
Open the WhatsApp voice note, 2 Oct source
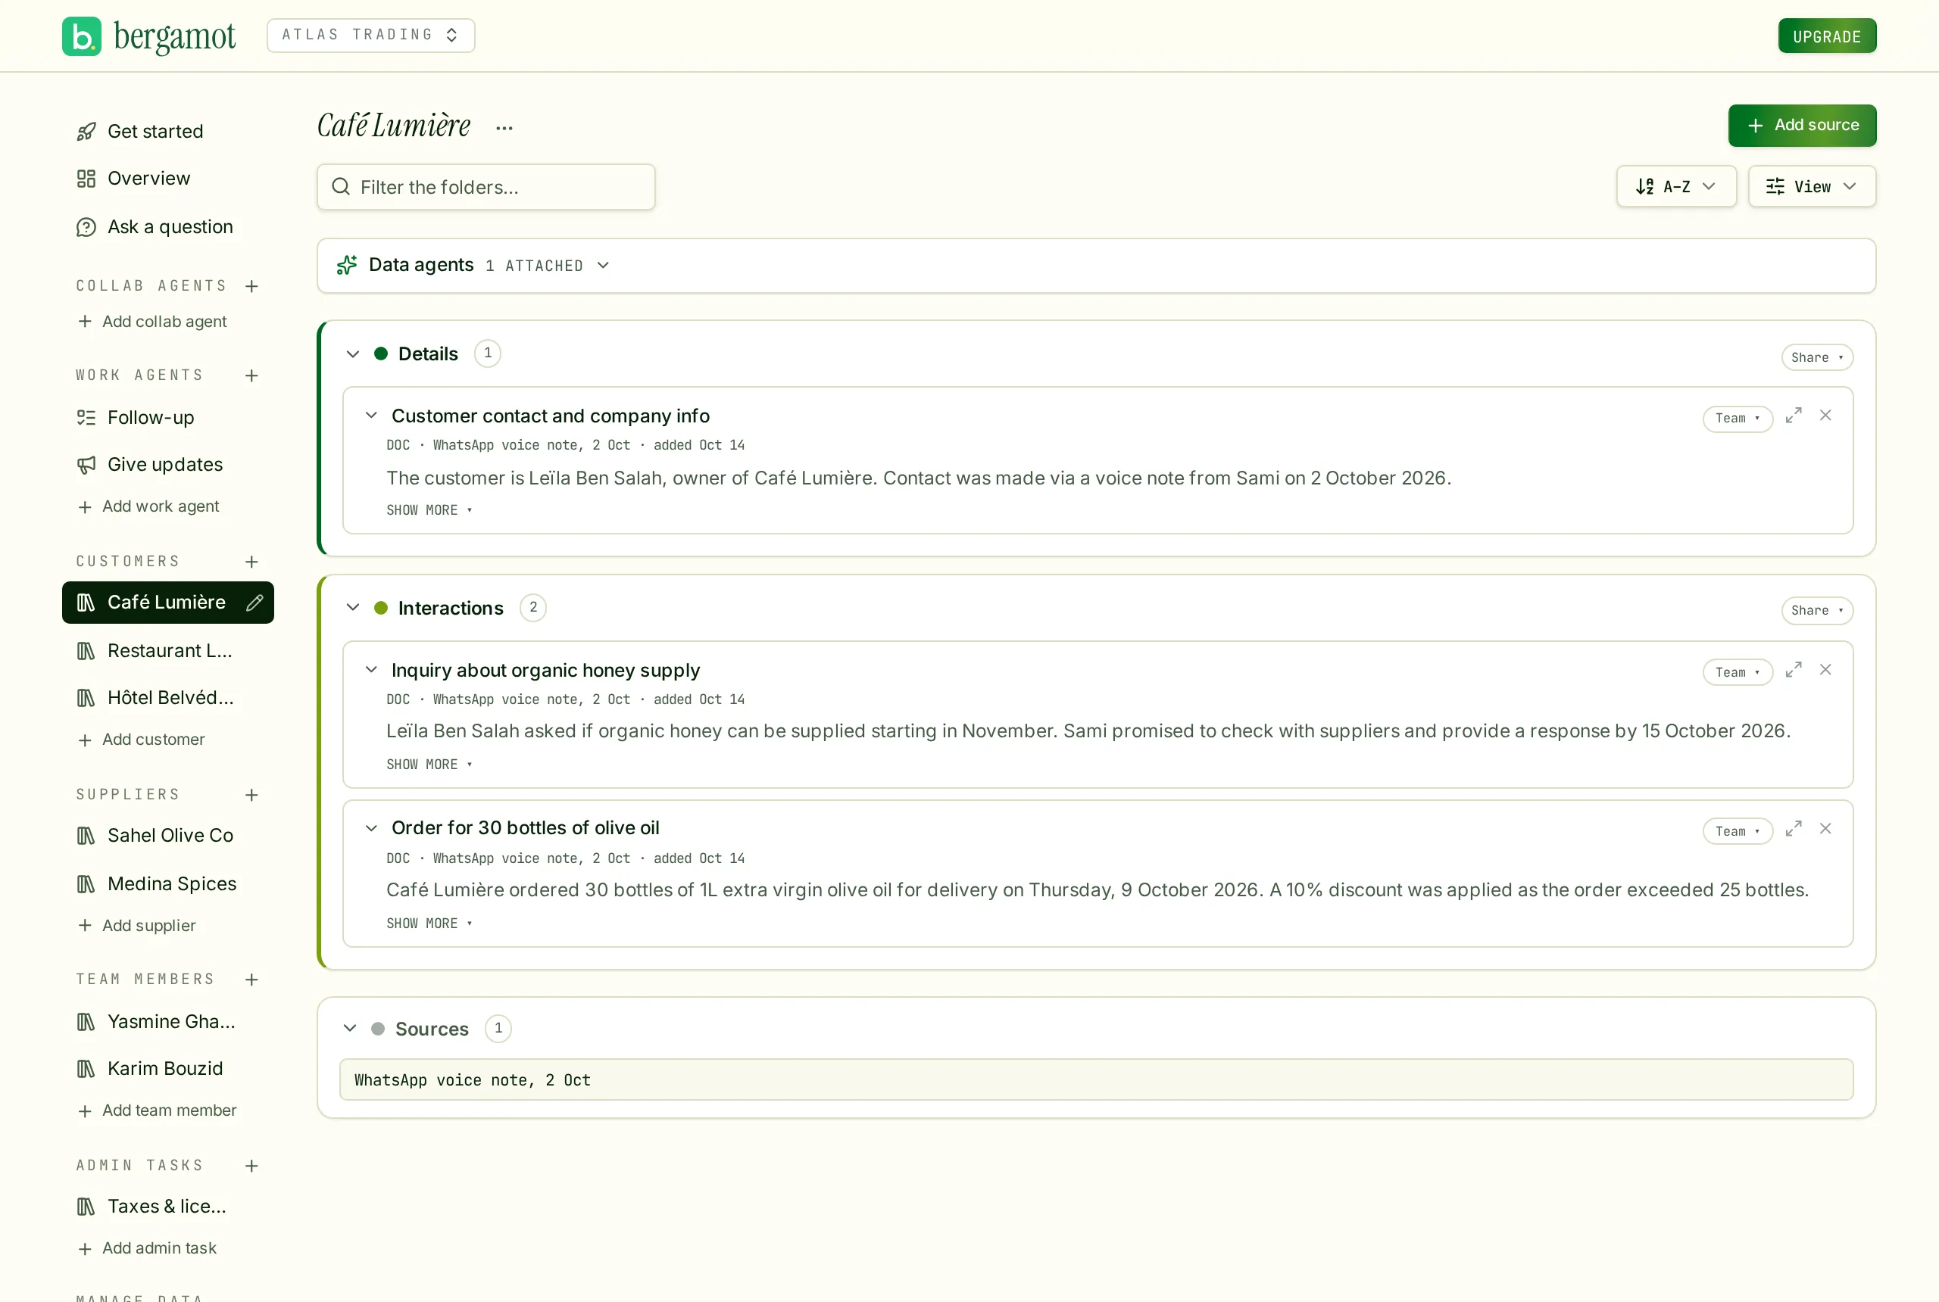(x=1096, y=1079)
